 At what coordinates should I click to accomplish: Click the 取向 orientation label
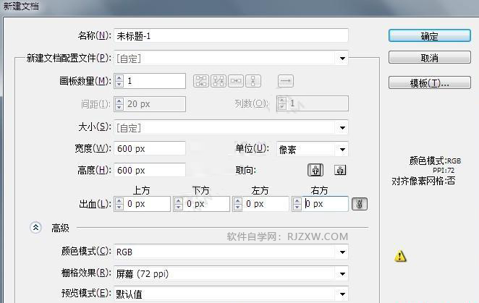[x=245, y=170]
